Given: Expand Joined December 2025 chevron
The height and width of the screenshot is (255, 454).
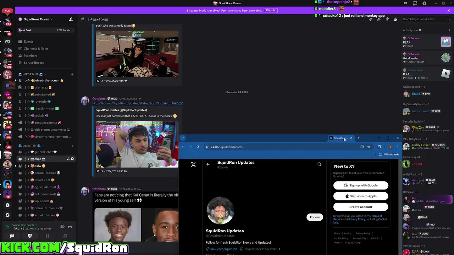Looking at the screenshot, I should tap(279, 249).
